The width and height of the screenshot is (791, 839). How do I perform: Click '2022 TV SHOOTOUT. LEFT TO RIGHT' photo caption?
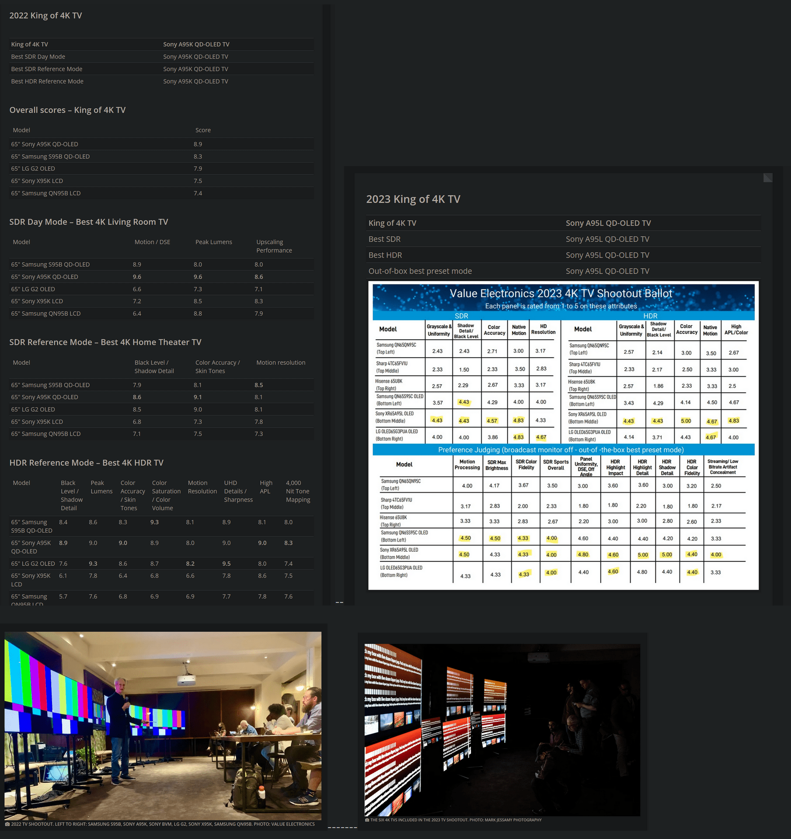163,824
